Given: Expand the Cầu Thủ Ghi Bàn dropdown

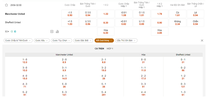Looking at the screenshot, I should [x=126, y=41].
